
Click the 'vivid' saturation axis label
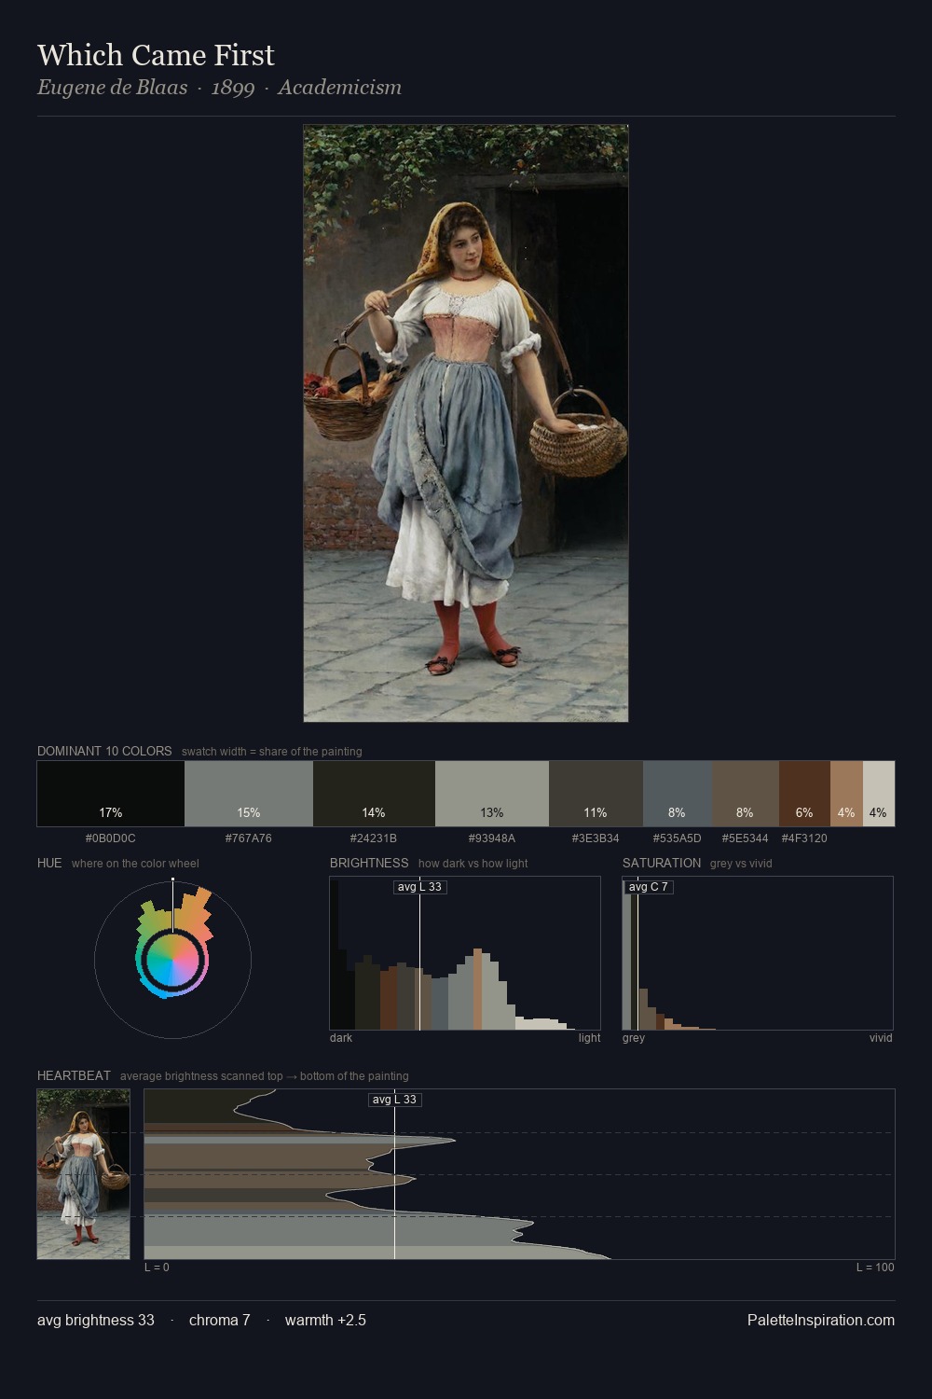(x=881, y=1038)
